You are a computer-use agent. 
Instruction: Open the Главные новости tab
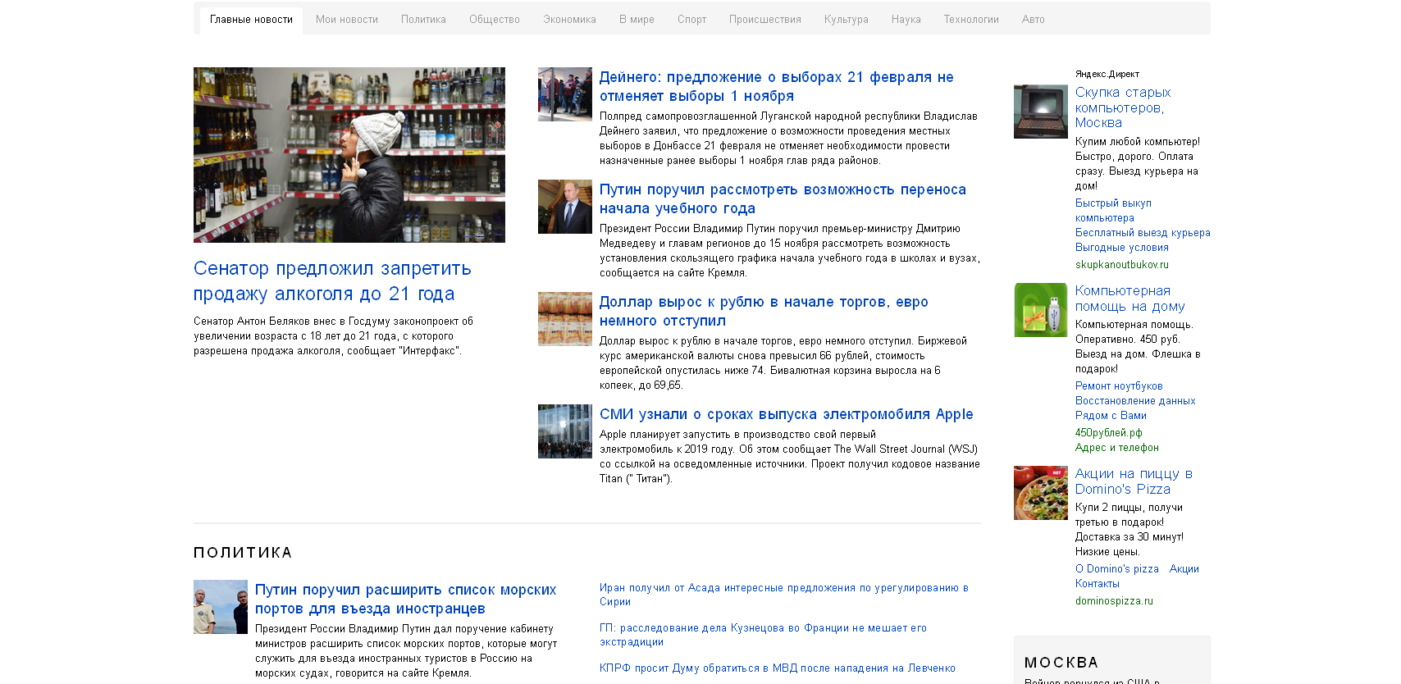click(x=251, y=20)
